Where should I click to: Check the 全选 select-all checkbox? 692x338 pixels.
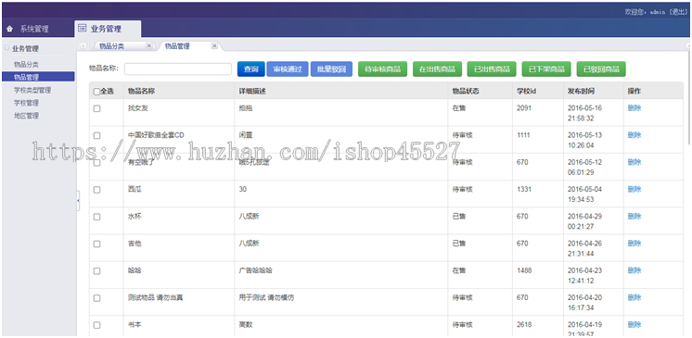96,92
